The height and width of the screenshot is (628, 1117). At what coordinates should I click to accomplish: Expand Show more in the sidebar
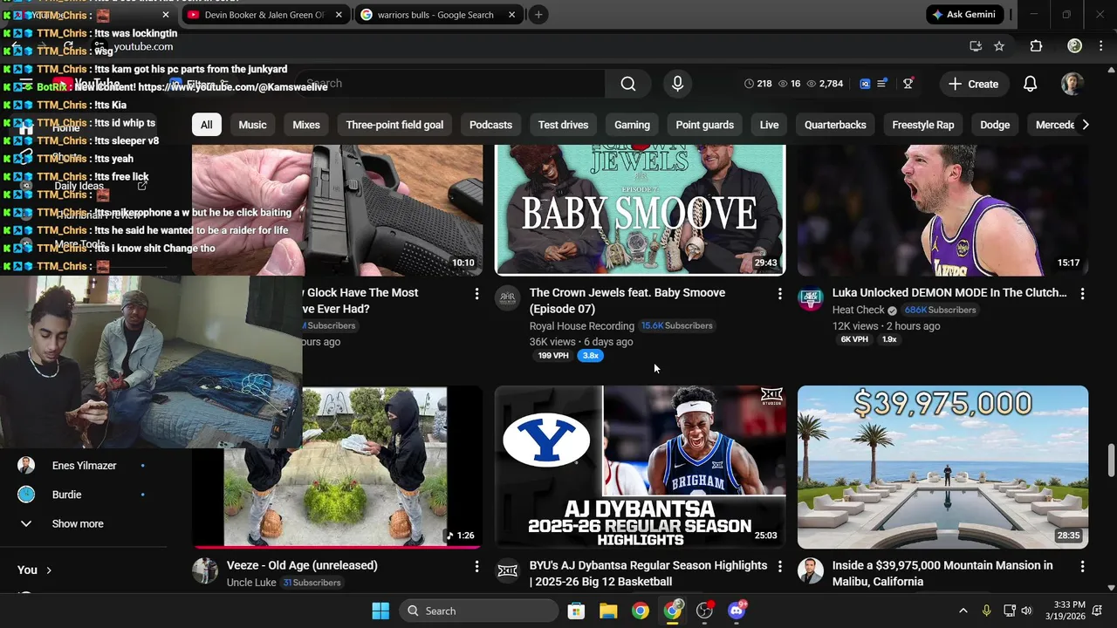click(x=77, y=523)
